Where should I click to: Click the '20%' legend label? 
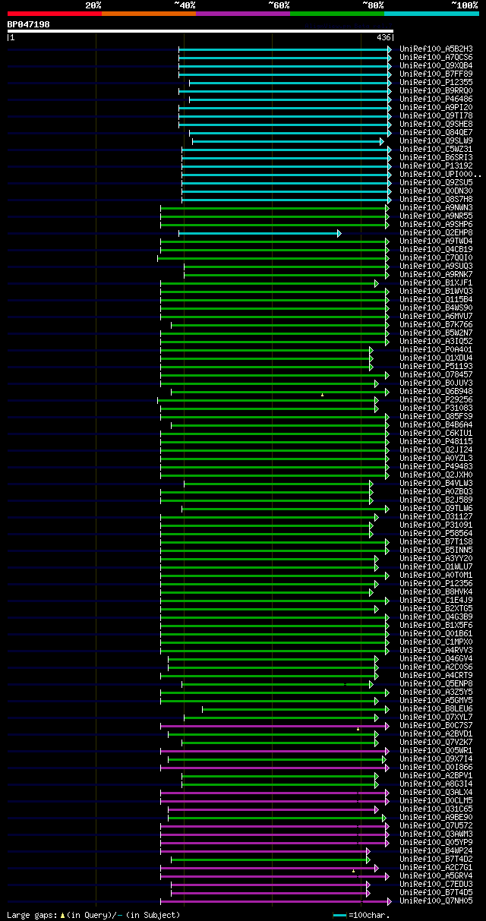pyautogui.click(x=93, y=5)
